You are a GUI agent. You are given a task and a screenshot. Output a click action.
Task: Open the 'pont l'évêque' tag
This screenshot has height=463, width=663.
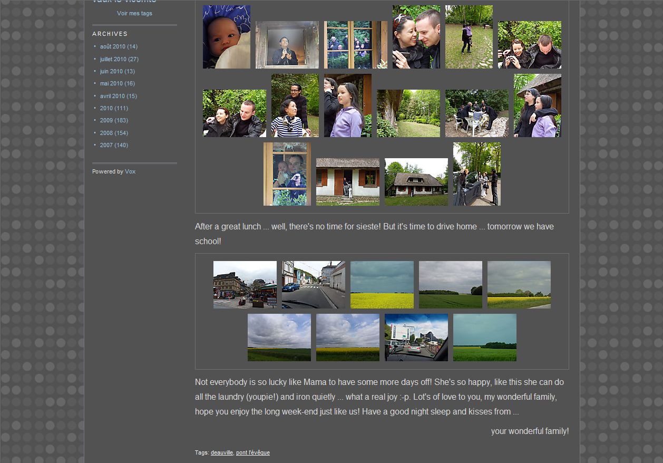[253, 452]
